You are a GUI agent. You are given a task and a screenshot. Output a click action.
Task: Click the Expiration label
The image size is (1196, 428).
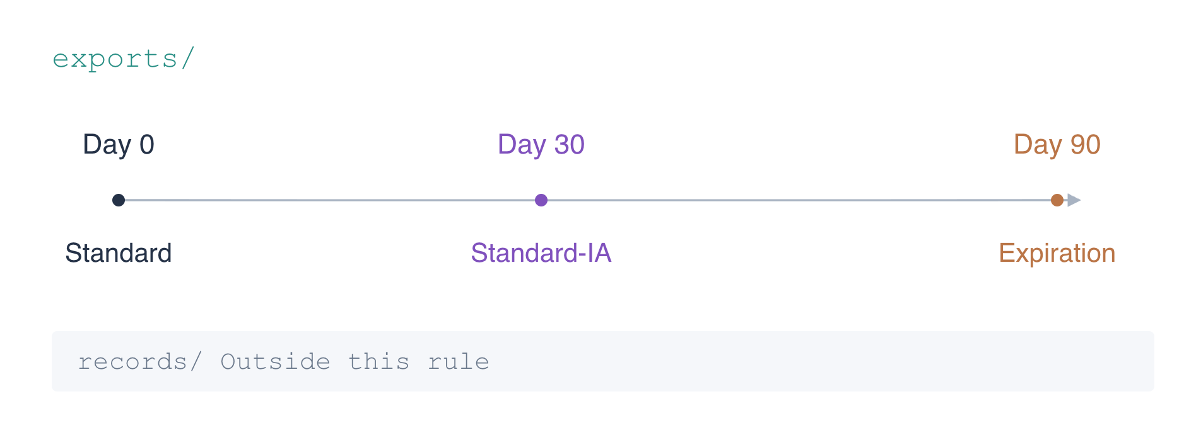pyautogui.click(x=1057, y=253)
